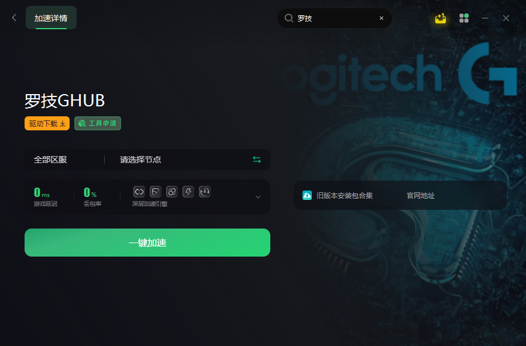526x346 pixels.
Task: Open the yellow gift box rewards icon
Action: 441,18
